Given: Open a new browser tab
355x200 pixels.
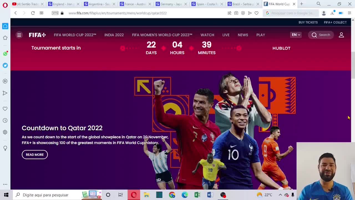Looking at the screenshot, I should 301,4.
